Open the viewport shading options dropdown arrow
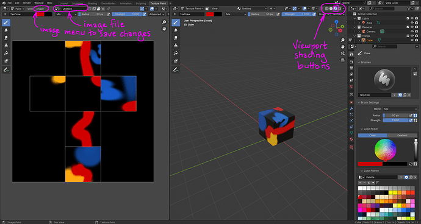The height and width of the screenshot is (224, 421). (x=344, y=9)
